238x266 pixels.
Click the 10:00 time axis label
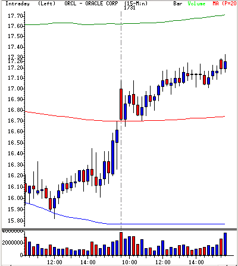point(129,262)
